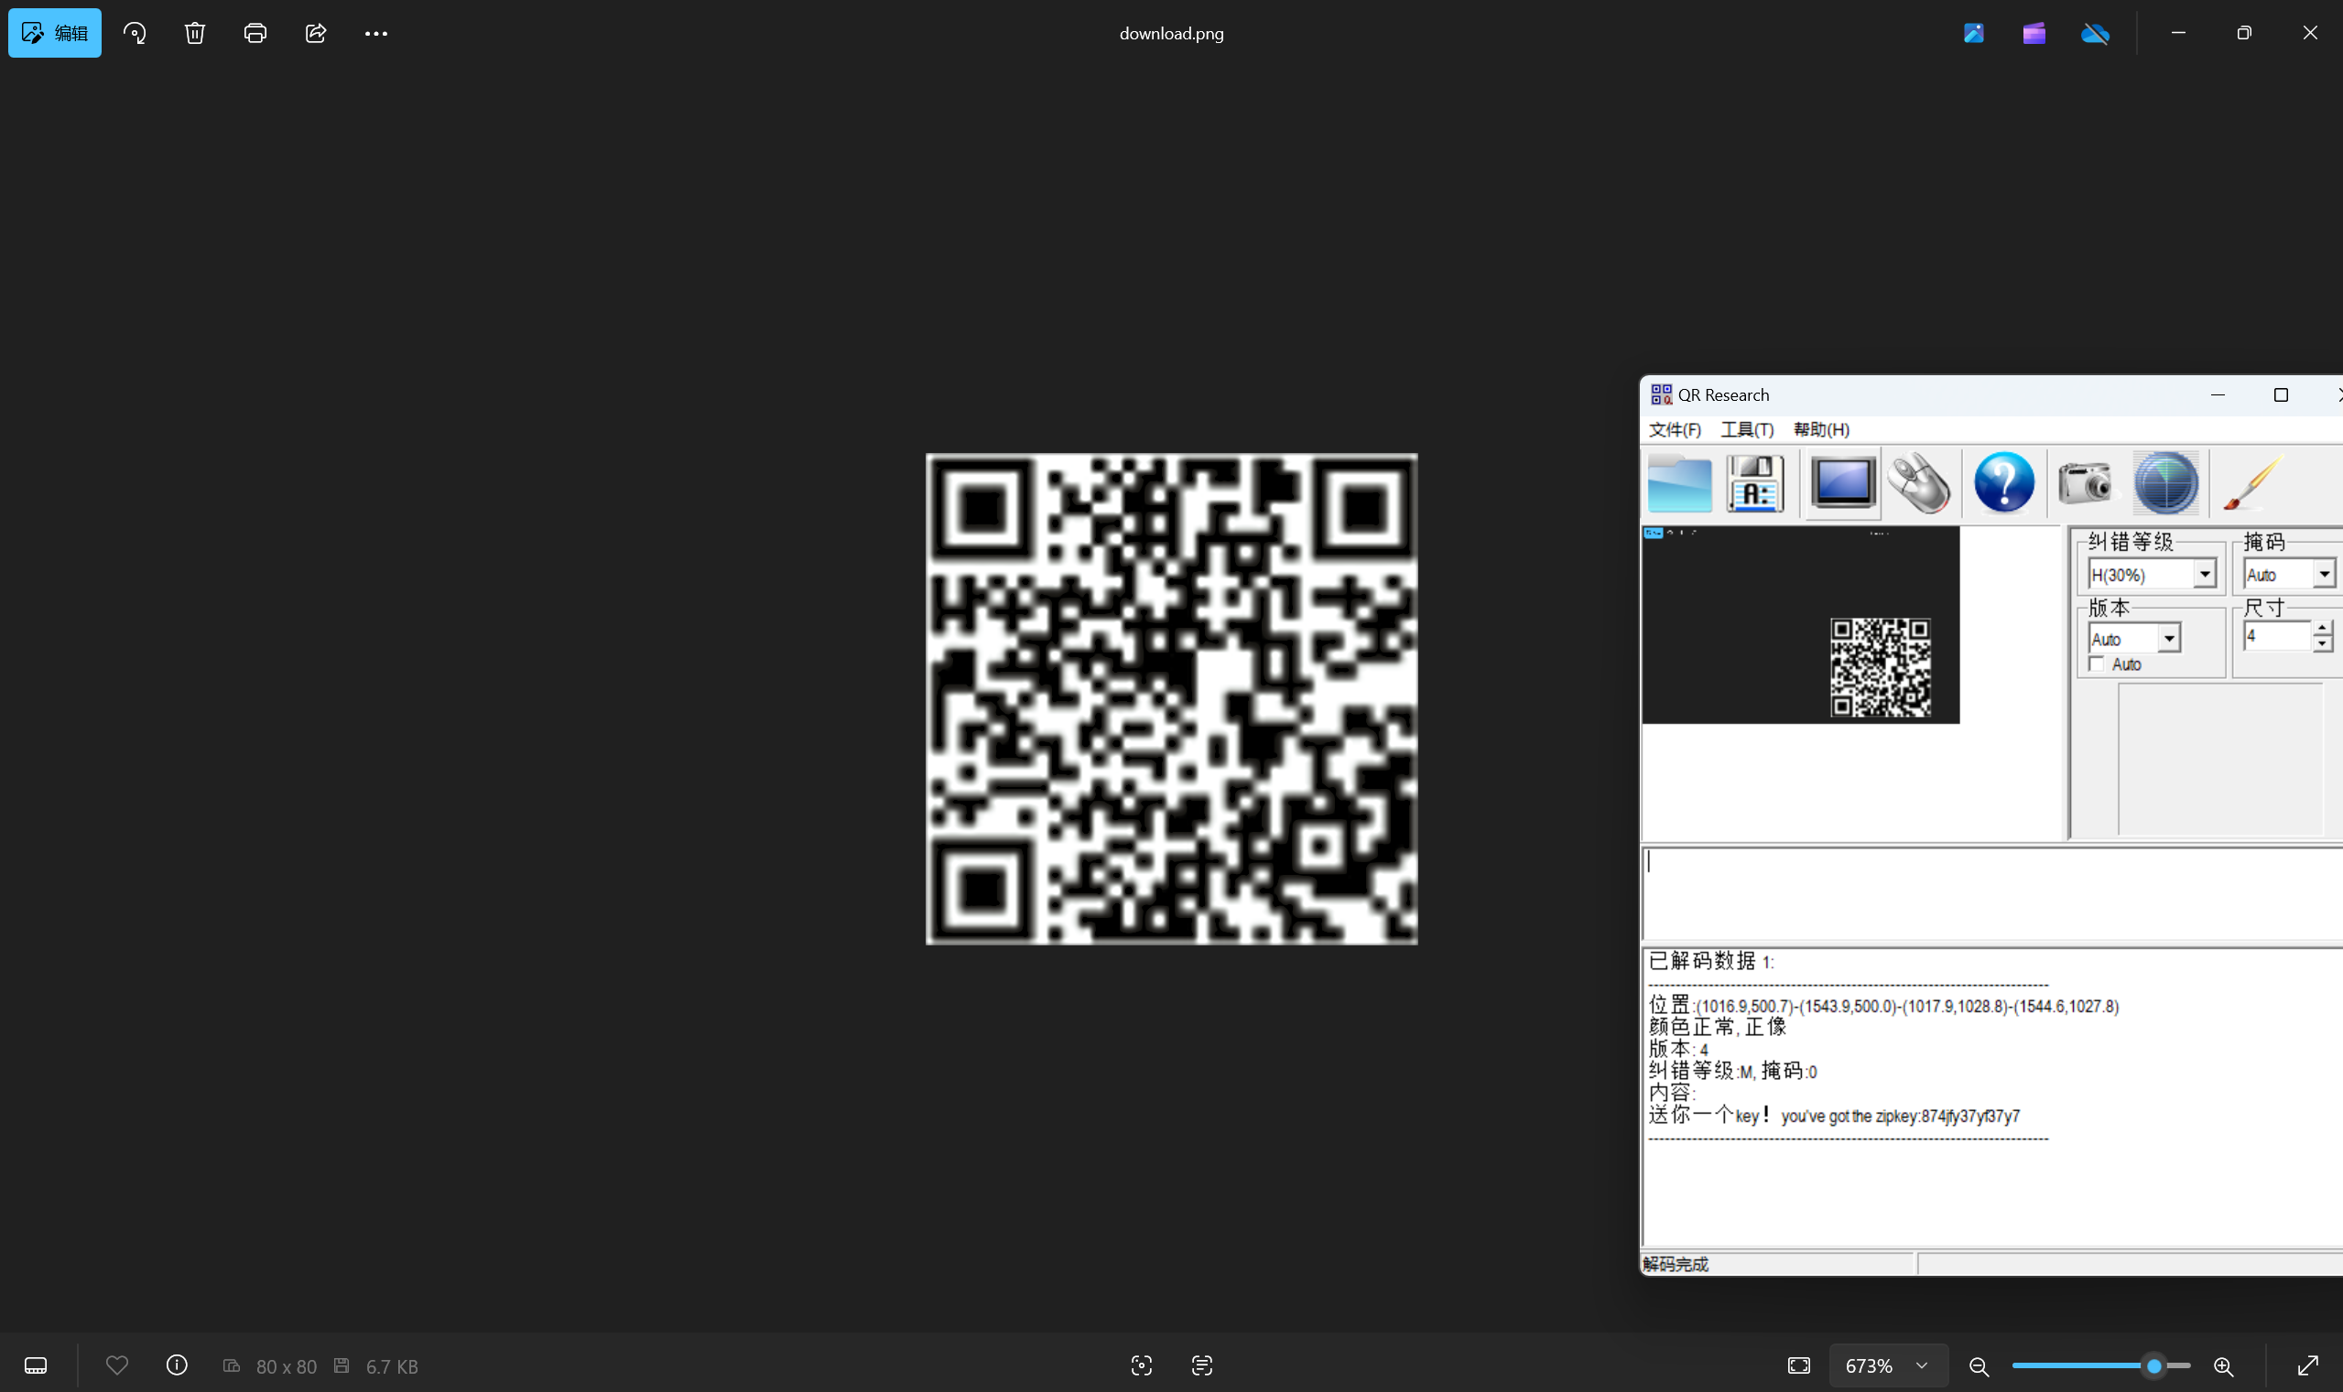This screenshot has height=1392, width=2343.
Task: Adjust the zoom slider handle
Action: [2153, 1365]
